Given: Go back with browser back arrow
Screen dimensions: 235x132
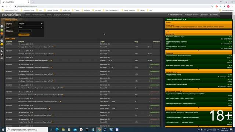Looking at the screenshot, I should [x=3, y=7].
